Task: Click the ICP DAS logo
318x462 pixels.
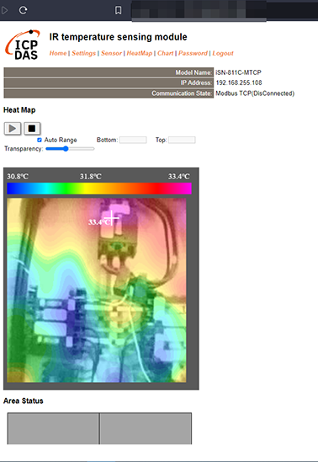Action: click(23, 45)
